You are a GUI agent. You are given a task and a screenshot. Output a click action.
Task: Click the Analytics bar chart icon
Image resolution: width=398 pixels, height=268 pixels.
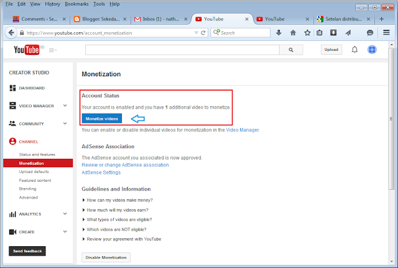coord(12,214)
